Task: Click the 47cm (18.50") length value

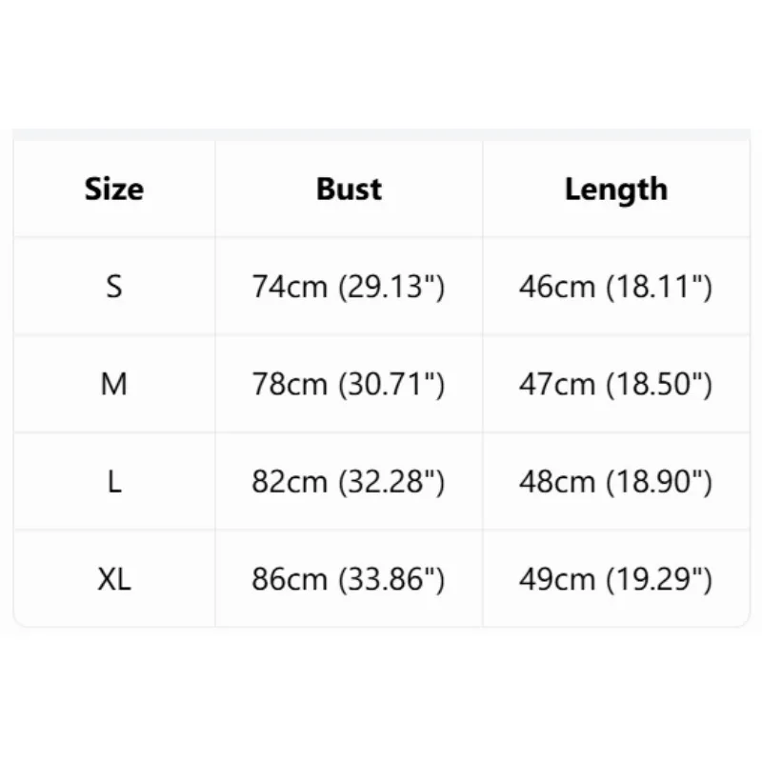Action: click(x=615, y=385)
